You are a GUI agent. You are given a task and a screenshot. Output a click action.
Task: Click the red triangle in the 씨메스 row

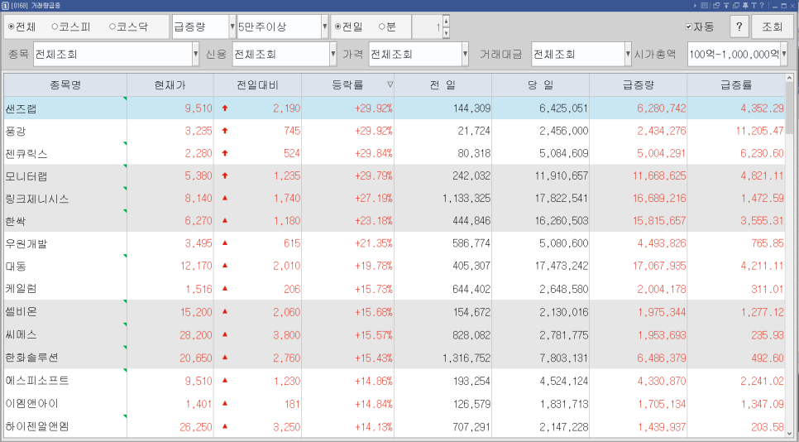coord(225,334)
